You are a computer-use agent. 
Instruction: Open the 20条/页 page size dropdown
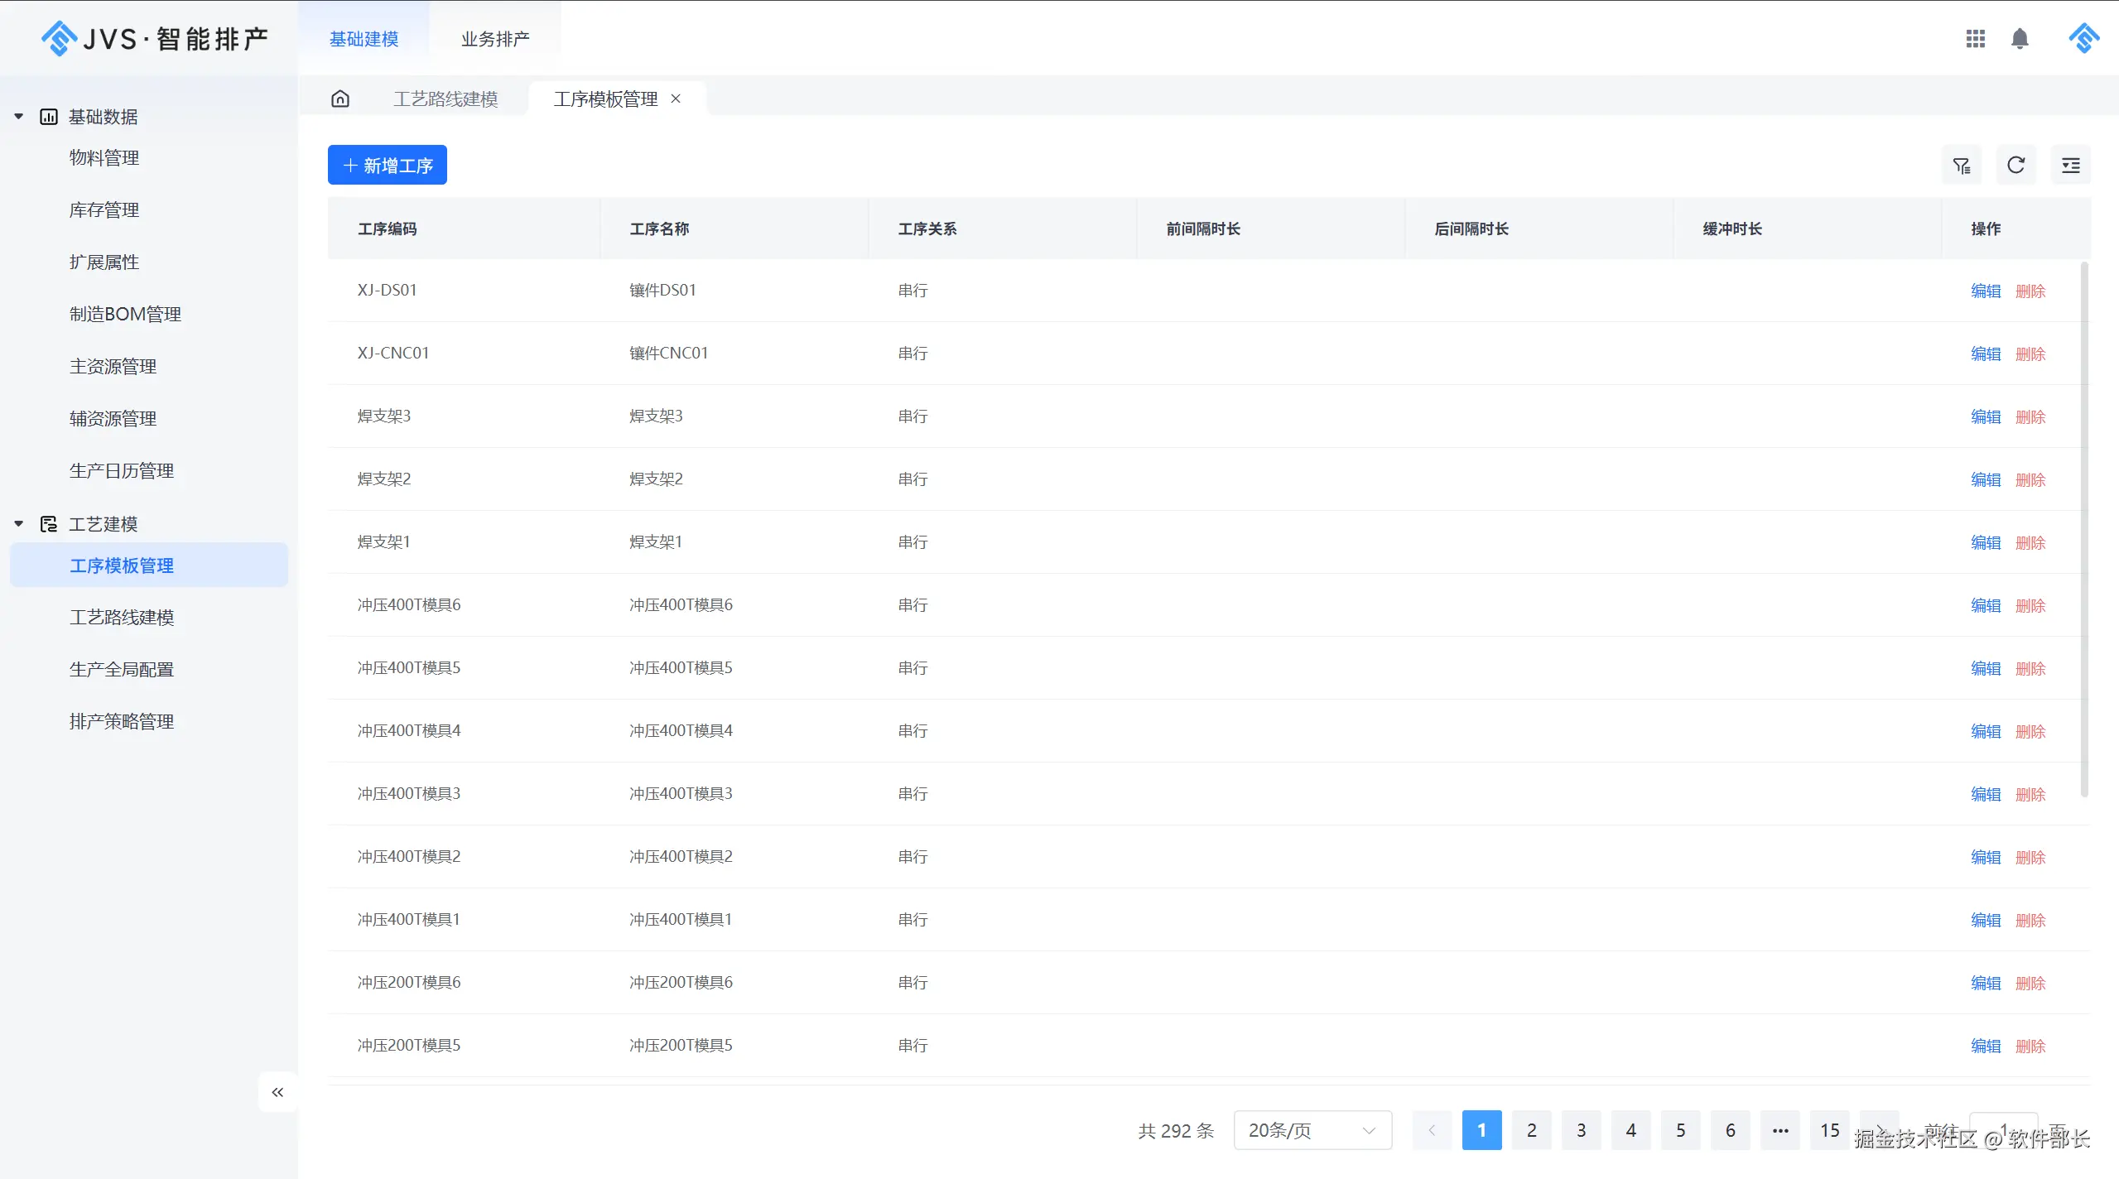[x=1312, y=1130]
